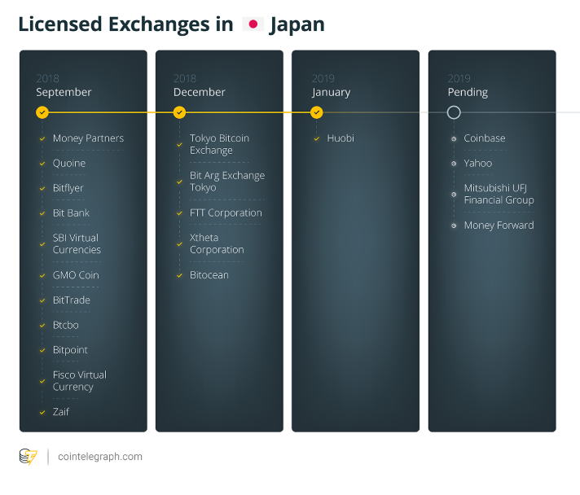580x495 pixels.
Task: Click the 'Btcbo' entry
Action: click(65, 325)
